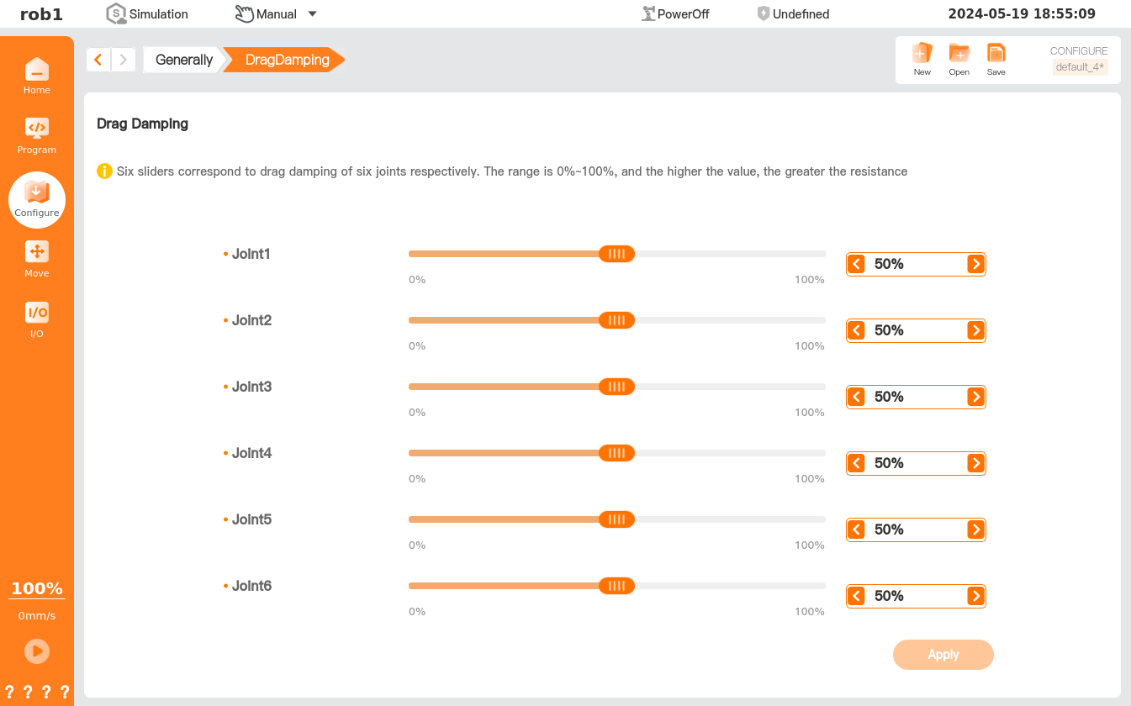This screenshot has height=706, width=1131.
Task: Toggle the PowerOff robot status
Action: click(x=675, y=14)
